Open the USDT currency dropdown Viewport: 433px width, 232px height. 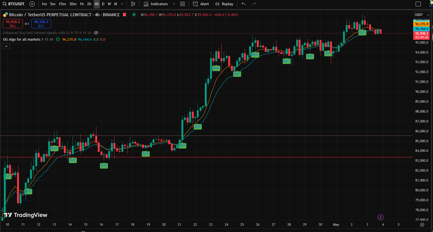pyautogui.click(x=422, y=15)
